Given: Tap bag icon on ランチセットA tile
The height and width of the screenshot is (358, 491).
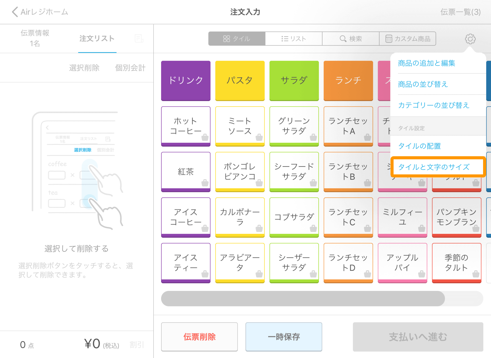Looking at the screenshot, I should click(x=367, y=137).
